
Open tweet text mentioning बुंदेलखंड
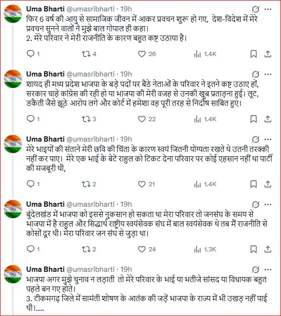[147, 224]
